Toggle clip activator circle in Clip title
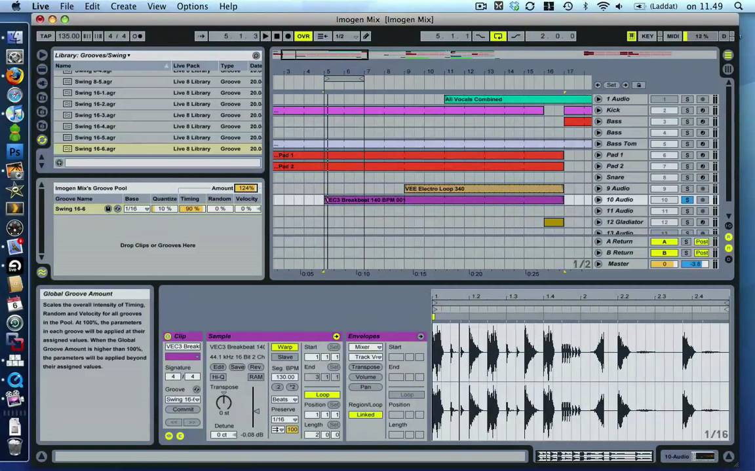 click(x=168, y=336)
